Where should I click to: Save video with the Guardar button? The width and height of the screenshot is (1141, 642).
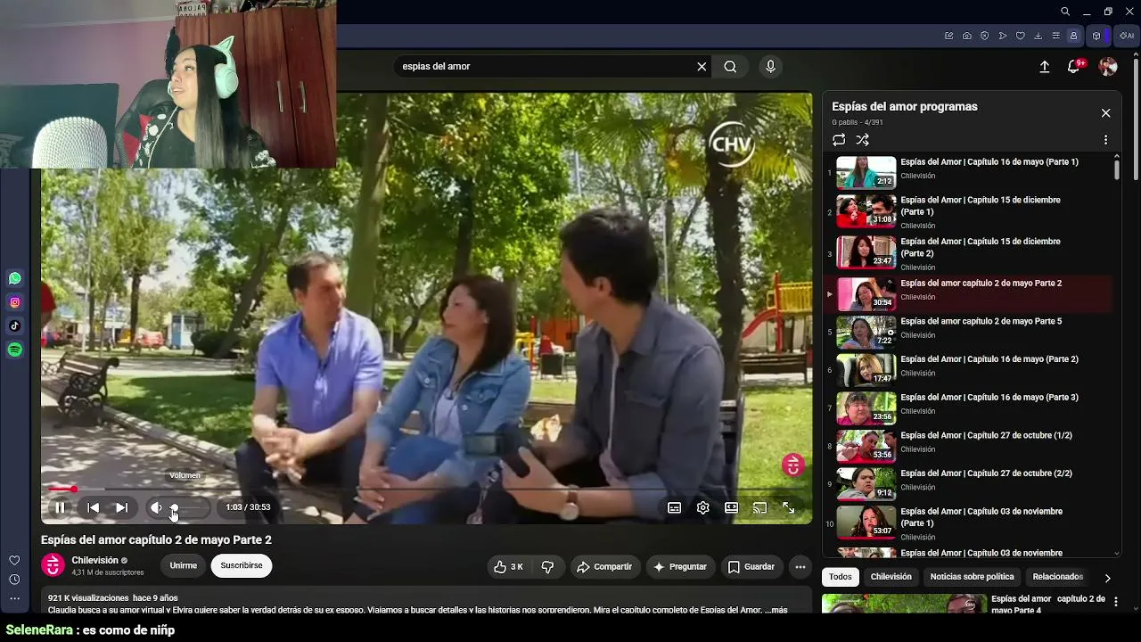point(751,566)
